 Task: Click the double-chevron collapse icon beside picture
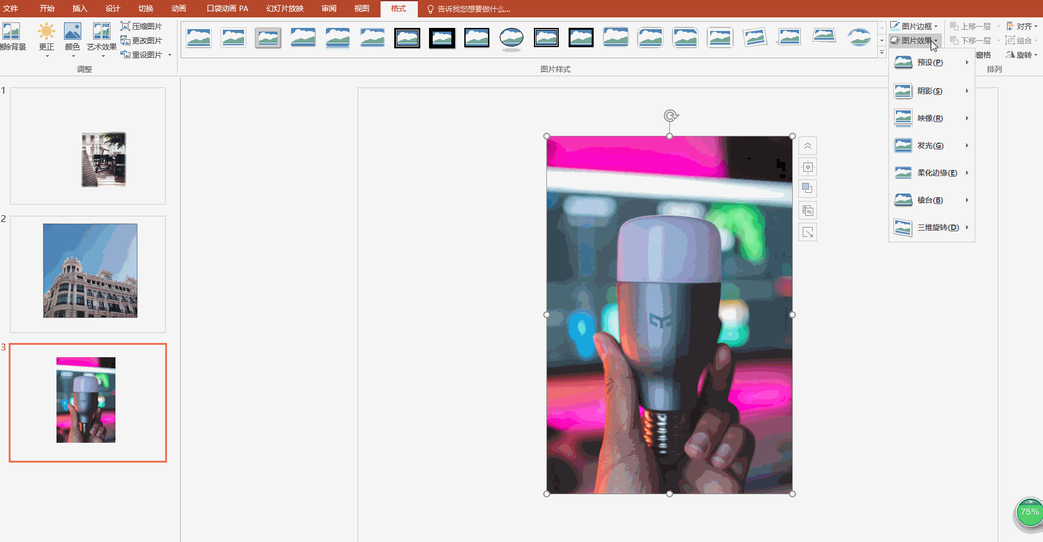coord(807,146)
